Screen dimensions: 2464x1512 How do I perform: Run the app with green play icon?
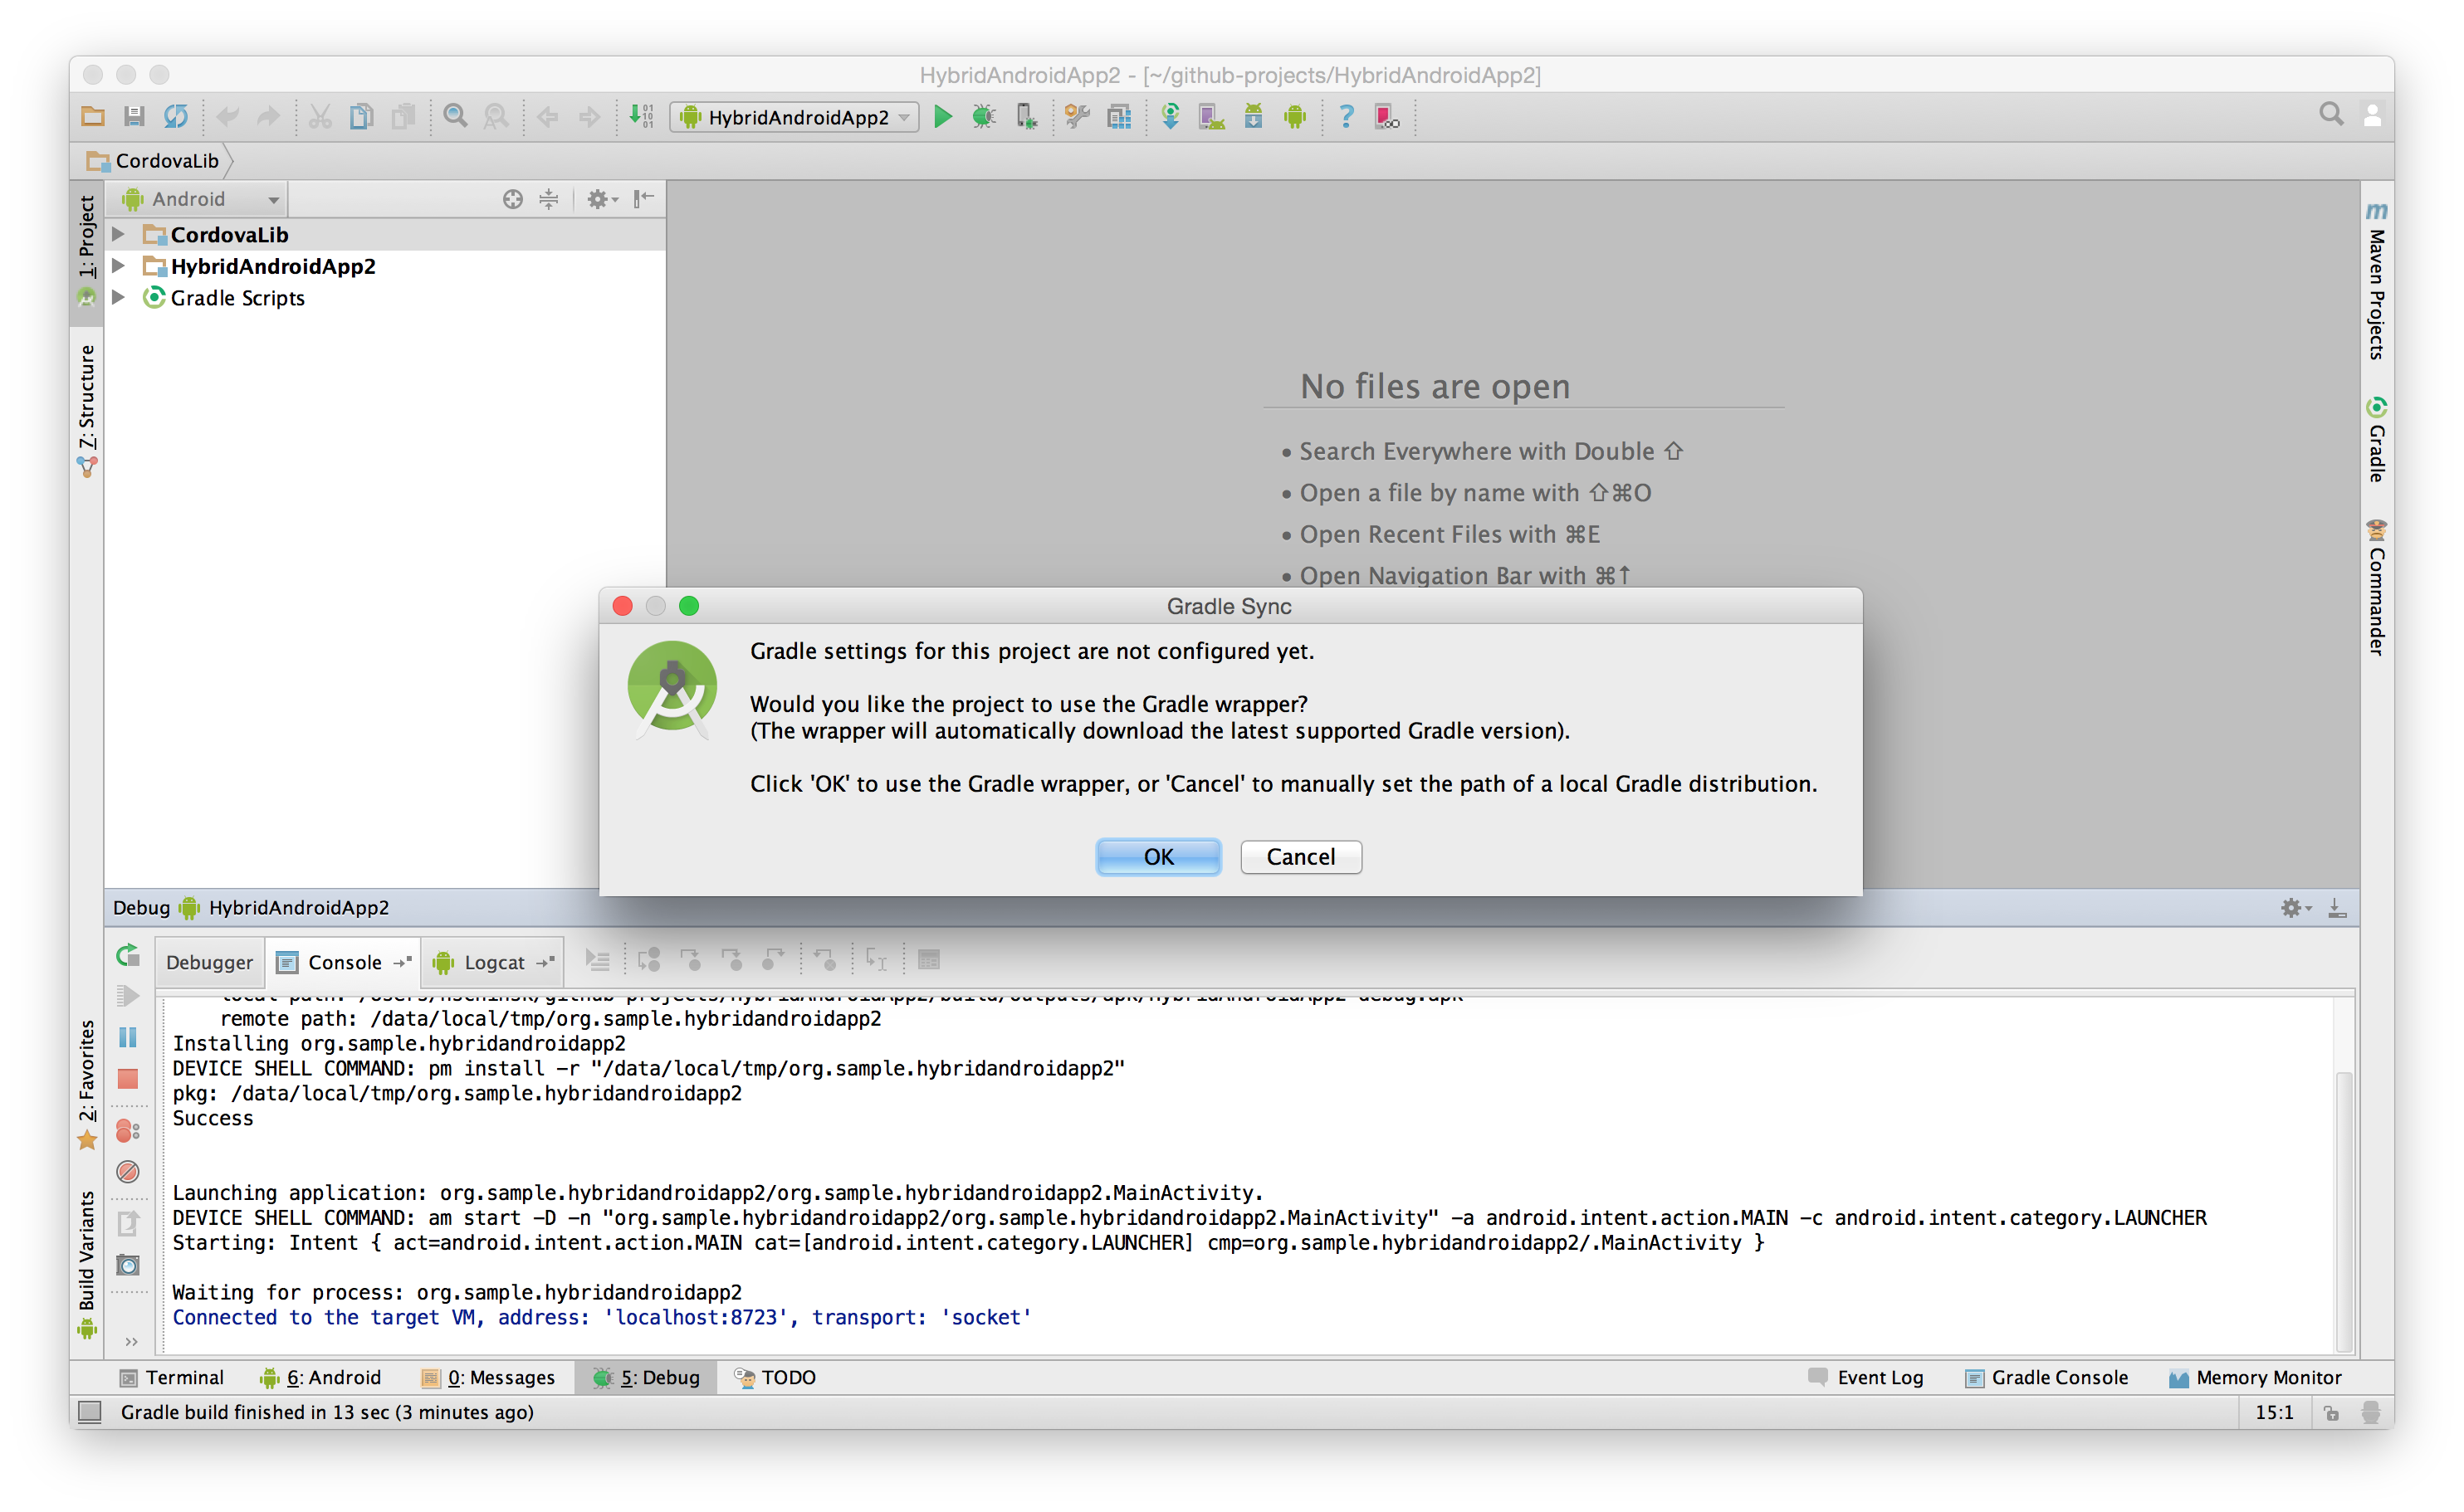[x=942, y=116]
